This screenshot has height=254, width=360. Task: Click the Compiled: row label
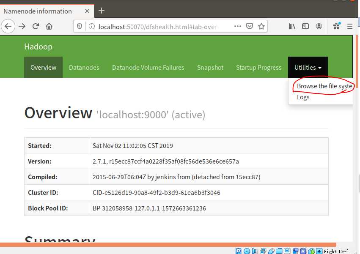point(42,177)
